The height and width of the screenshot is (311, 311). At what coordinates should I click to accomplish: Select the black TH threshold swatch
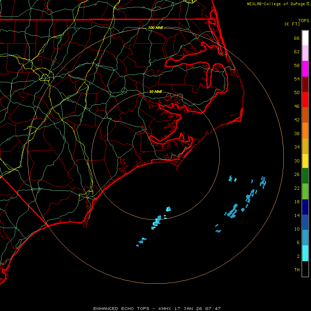(x=305, y=269)
